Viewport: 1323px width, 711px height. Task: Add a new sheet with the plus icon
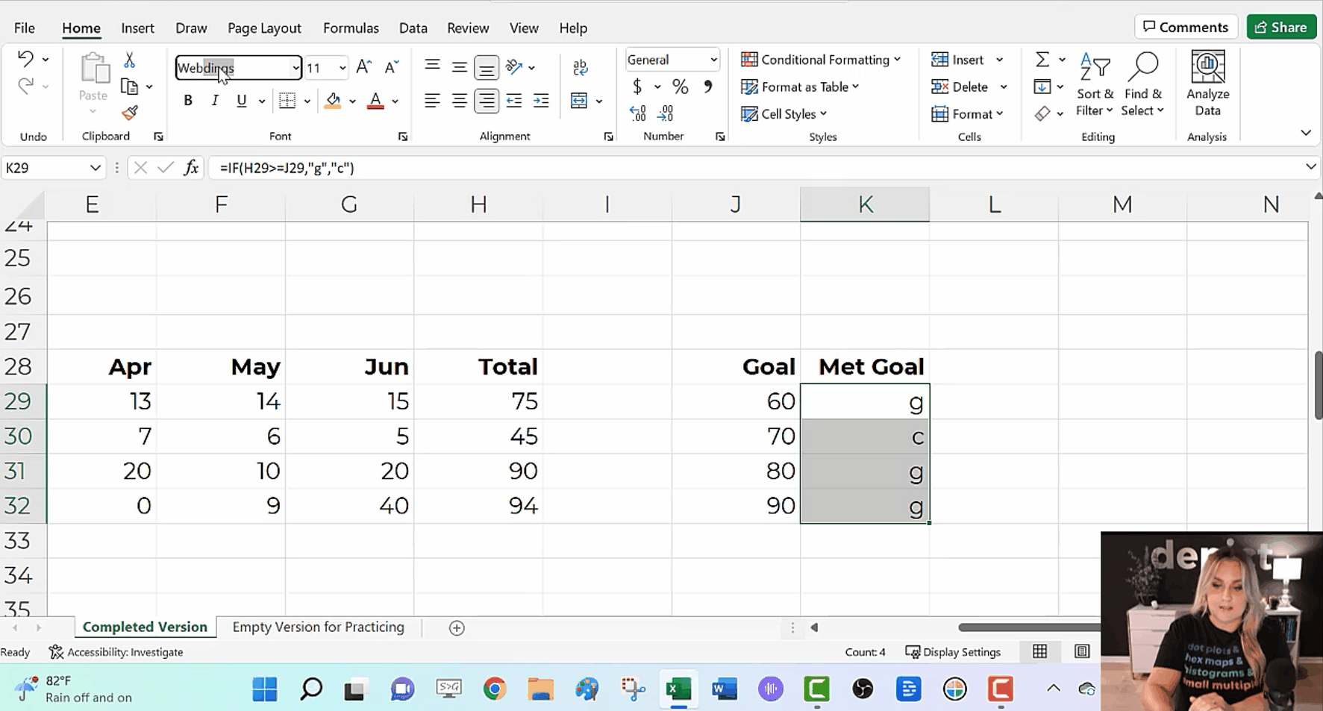(457, 628)
